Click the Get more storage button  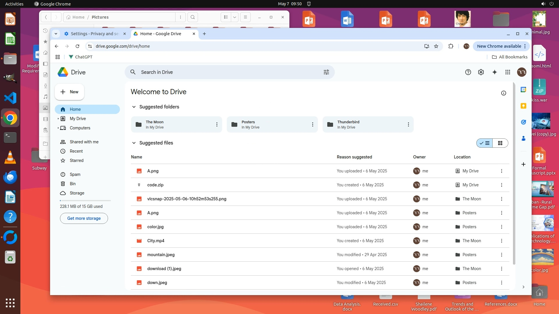(x=84, y=218)
